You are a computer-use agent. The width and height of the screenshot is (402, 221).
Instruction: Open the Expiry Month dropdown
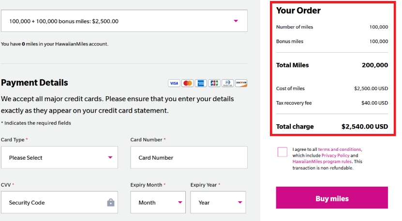click(x=158, y=202)
